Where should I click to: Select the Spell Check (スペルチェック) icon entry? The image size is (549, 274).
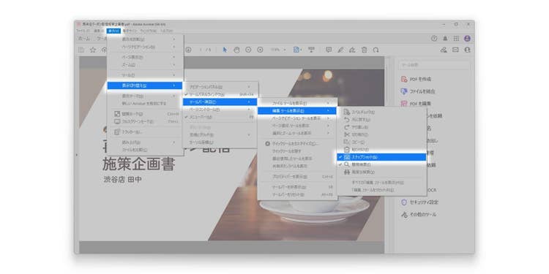[x=381, y=113]
